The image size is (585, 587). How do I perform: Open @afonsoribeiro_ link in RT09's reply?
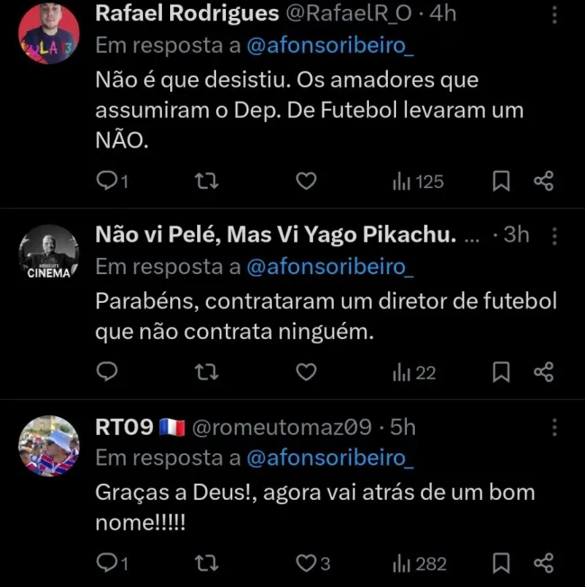(x=329, y=458)
